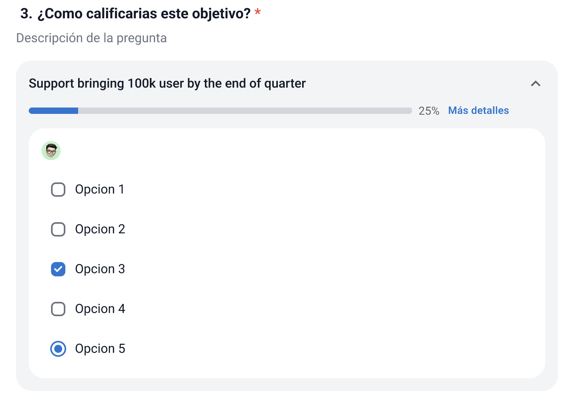Click the Opcion 4 label text

(x=100, y=309)
